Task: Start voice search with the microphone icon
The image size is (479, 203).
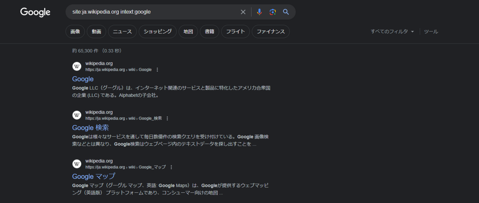Action: (x=259, y=12)
